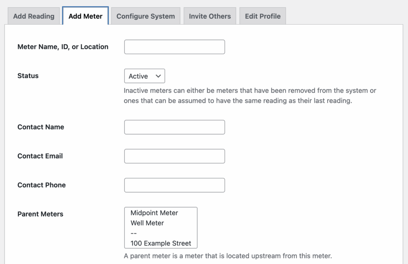Go to the Invite Others tab
The image size is (408, 264).
pos(210,16)
